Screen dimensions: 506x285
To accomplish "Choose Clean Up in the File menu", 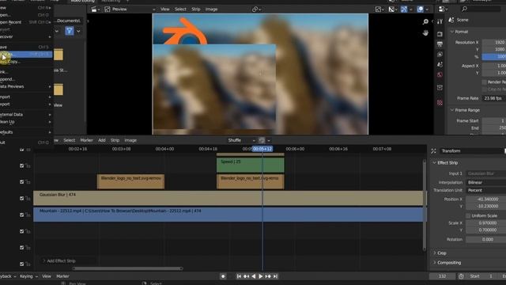I will click(x=26, y=122).
